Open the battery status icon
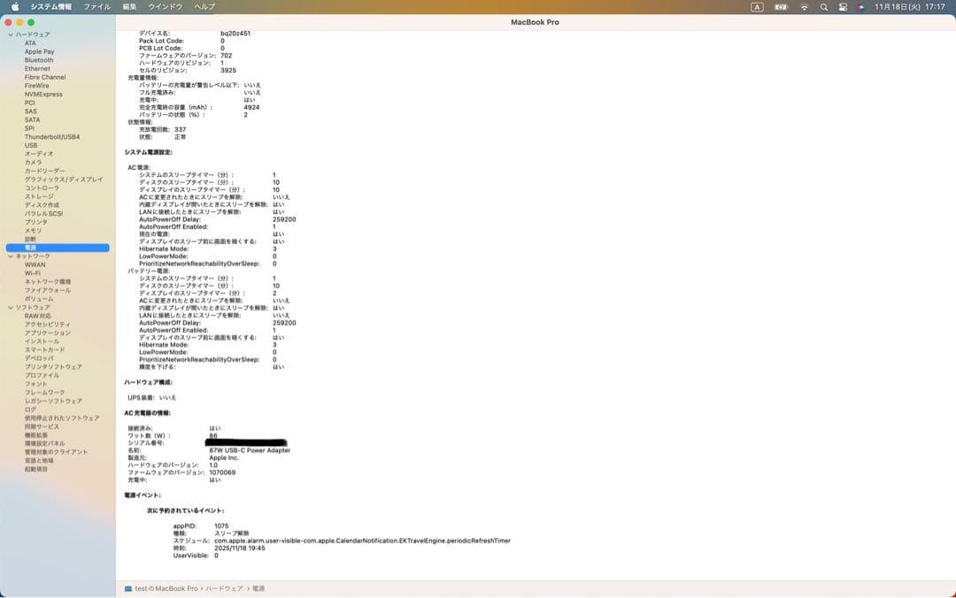 [781, 7]
